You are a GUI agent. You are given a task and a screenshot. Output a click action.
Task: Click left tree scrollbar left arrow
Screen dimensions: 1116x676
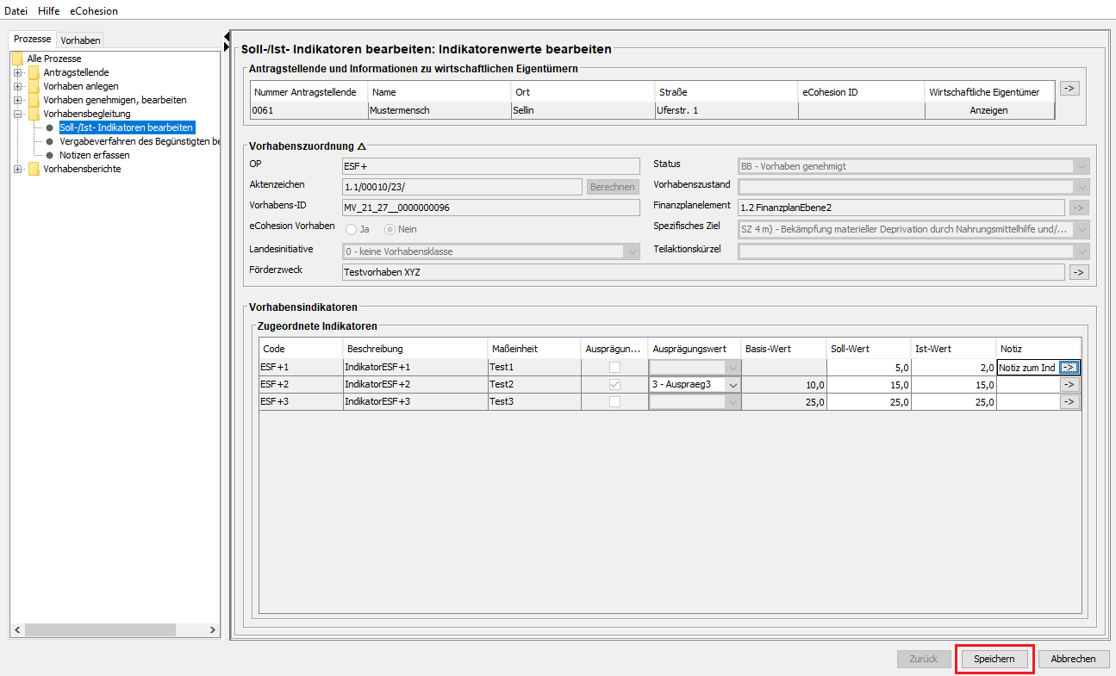(17, 631)
